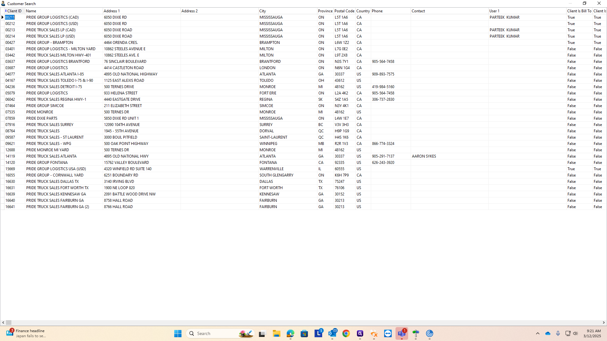
Task: Click the OneDrive cloud tray icon
Action: click(548, 333)
